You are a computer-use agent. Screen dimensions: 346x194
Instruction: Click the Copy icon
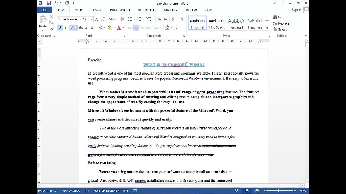point(51,23)
